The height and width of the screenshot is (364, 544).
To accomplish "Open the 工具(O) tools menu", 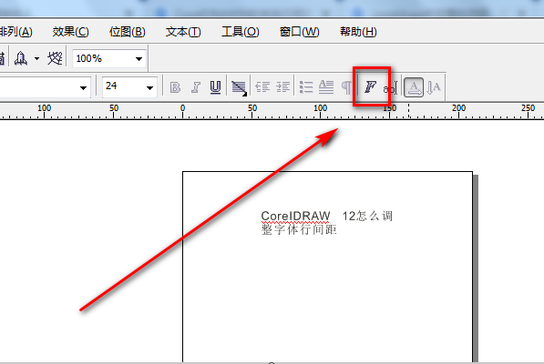I will point(240,32).
